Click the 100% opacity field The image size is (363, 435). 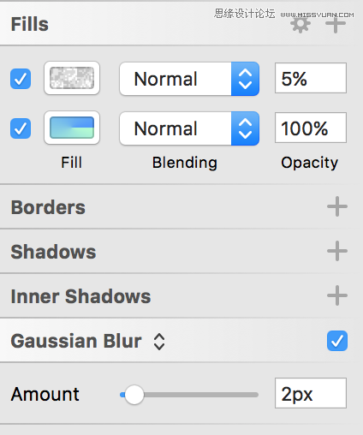(x=311, y=128)
